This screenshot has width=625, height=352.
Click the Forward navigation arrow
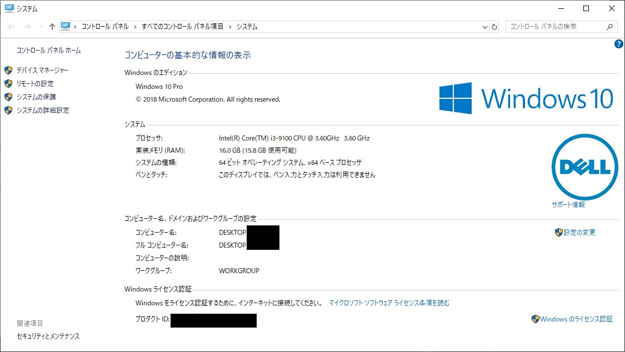click(28, 27)
